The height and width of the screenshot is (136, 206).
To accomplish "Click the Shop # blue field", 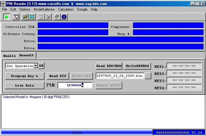I will click(168, 33).
